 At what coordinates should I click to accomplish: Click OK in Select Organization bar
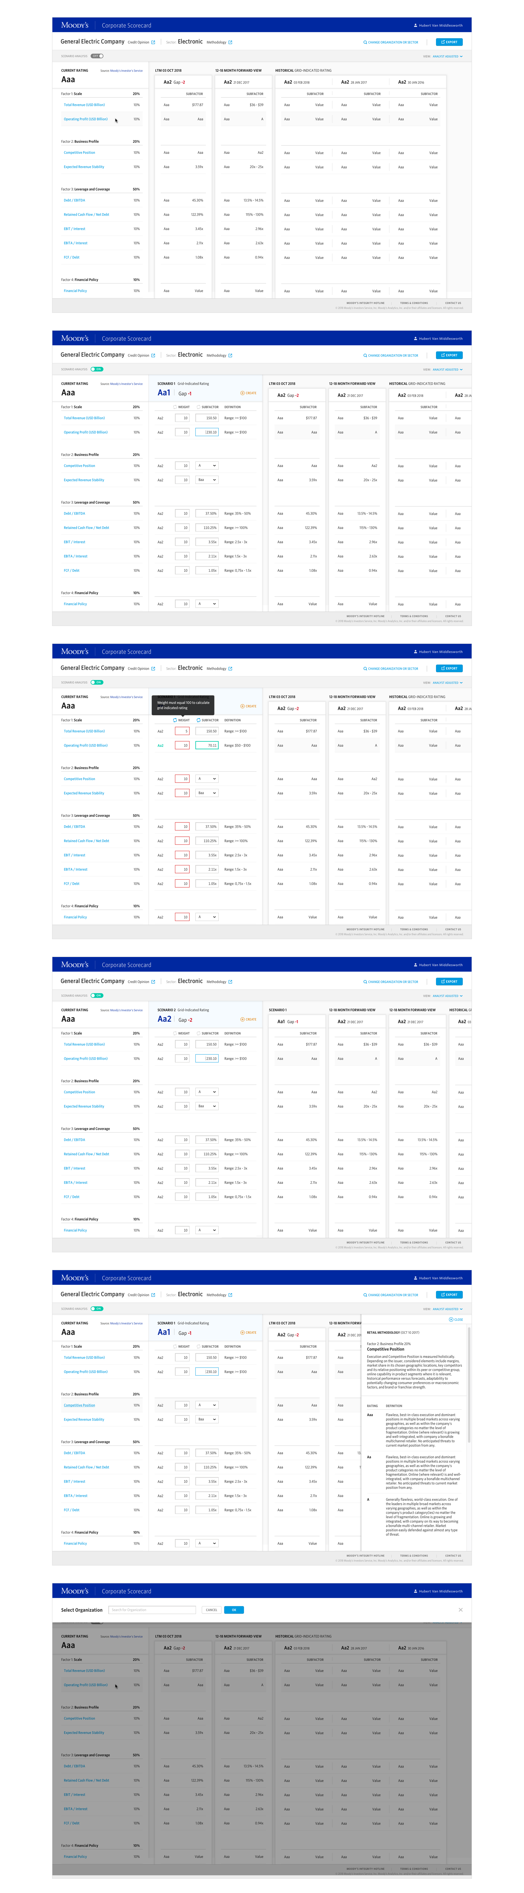[x=234, y=1610]
